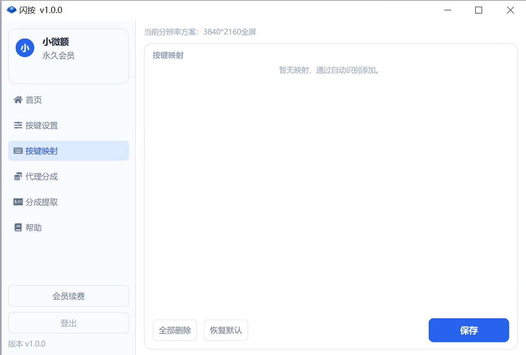Switch to the 代理分成 section
Screen dimensions: 526x355
pyautogui.click(x=41, y=176)
